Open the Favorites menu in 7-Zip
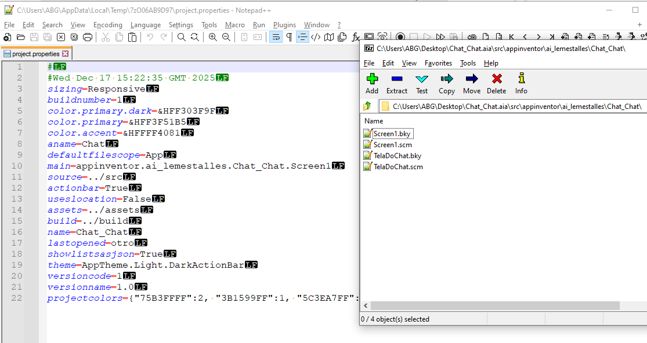Viewport: 647px width, 343px height. click(x=438, y=63)
